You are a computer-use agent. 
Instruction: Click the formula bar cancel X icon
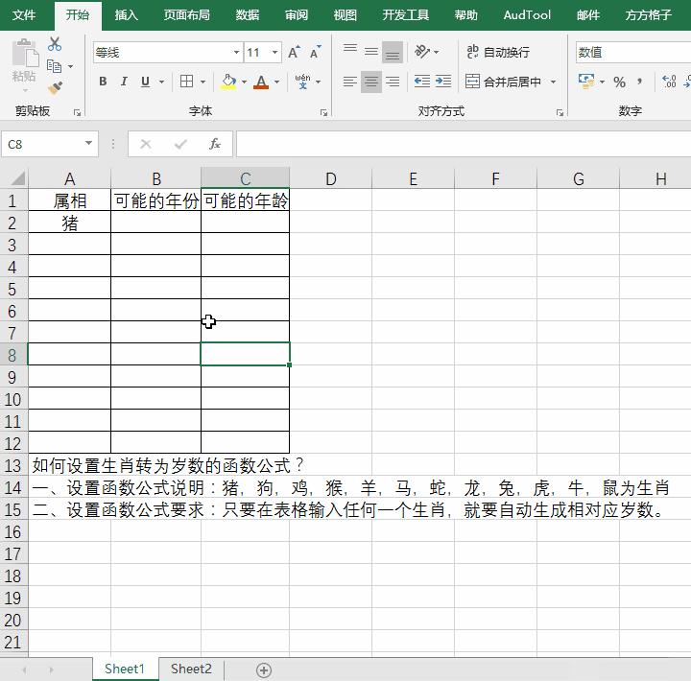coord(146,144)
